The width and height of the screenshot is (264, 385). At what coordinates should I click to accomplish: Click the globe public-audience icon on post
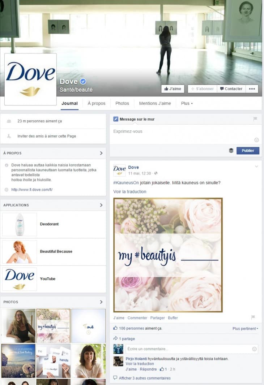click(x=156, y=173)
